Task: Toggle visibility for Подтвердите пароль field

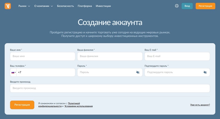Action: tap(205, 72)
